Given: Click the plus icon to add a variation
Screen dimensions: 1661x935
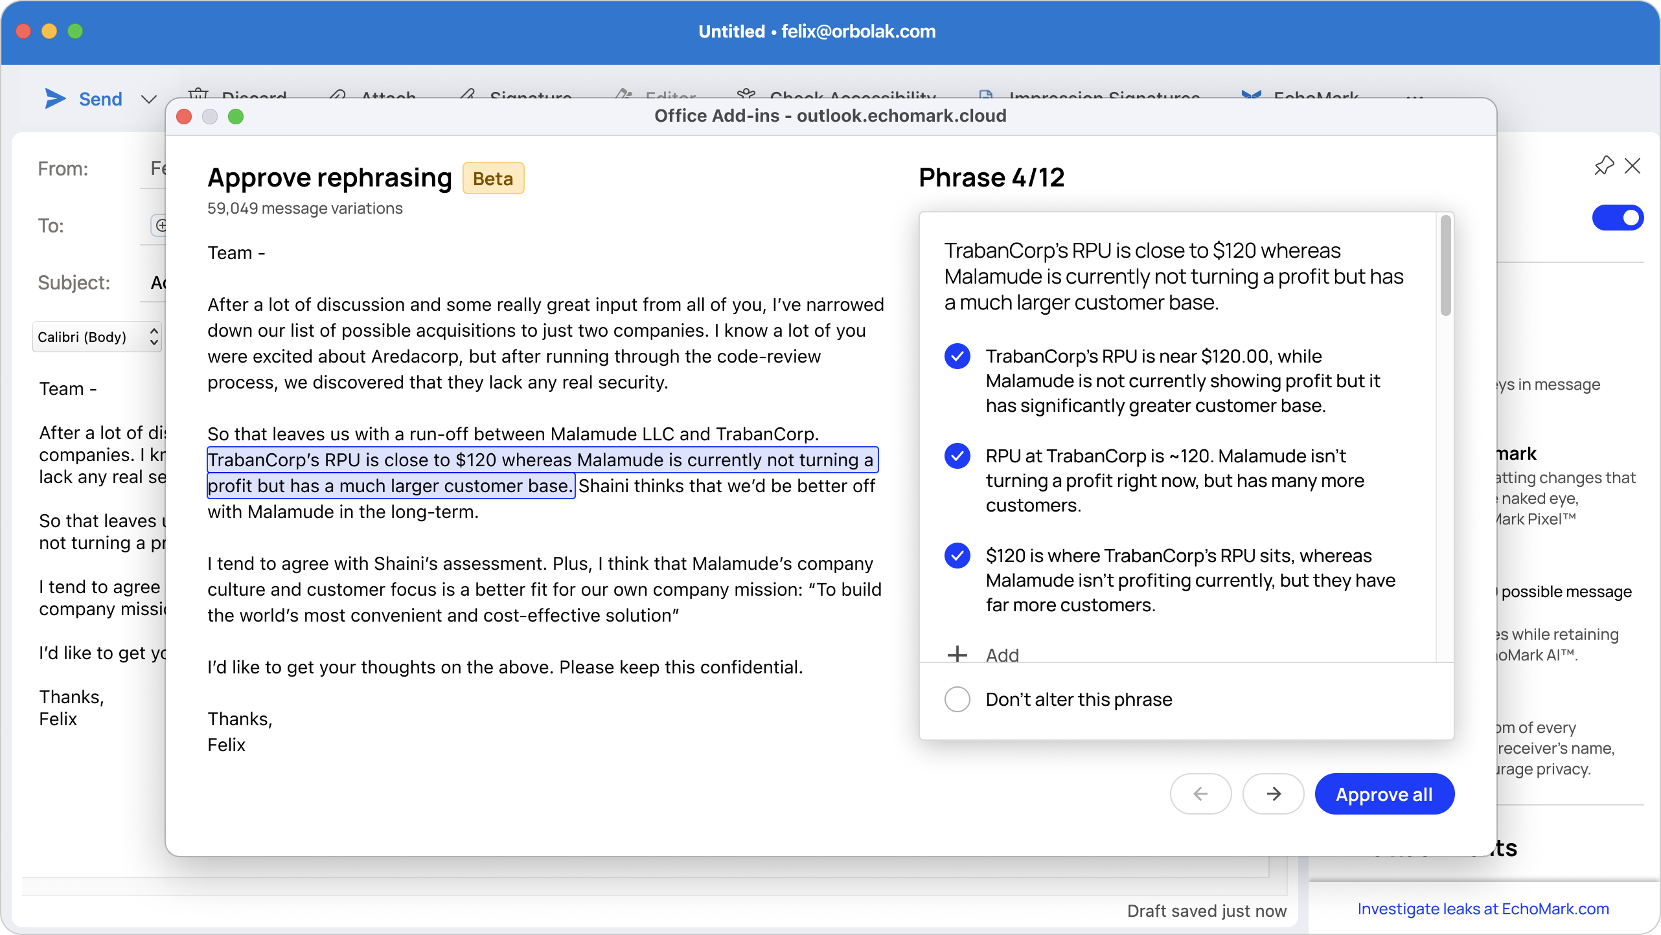Looking at the screenshot, I should tap(957, 654).
